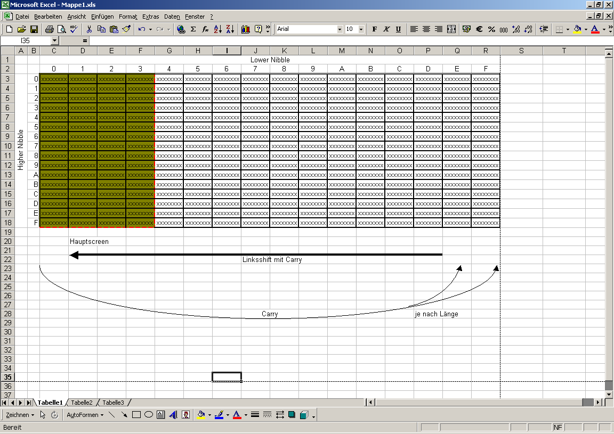Insert WordArt from the drawing toolbar
The height and width of the screenshot is (434, 614).
click(173, 415)
